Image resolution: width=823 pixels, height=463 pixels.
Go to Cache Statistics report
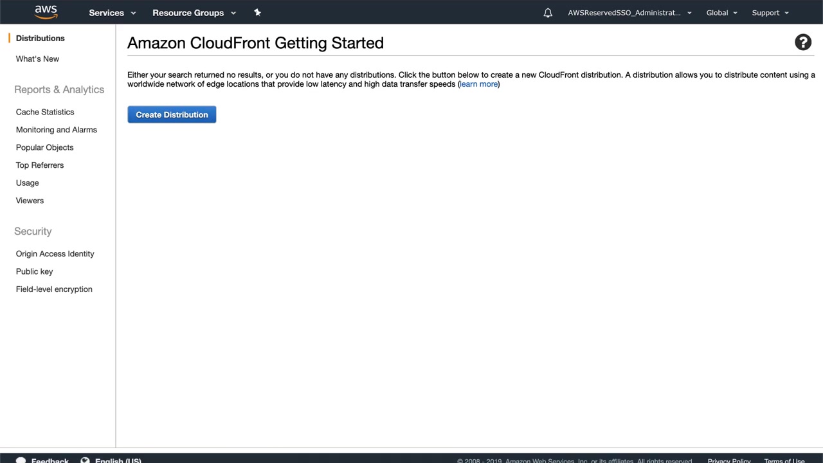45,112
